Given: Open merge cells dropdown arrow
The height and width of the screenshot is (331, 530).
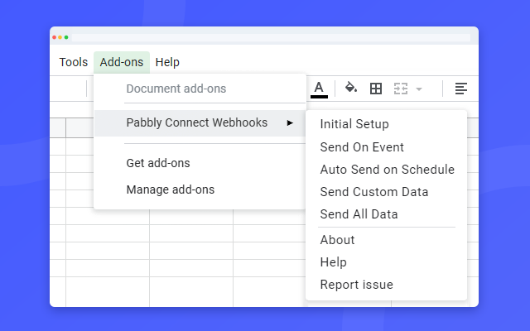Looking at the screenshot, I should click(x=419, y=89).
